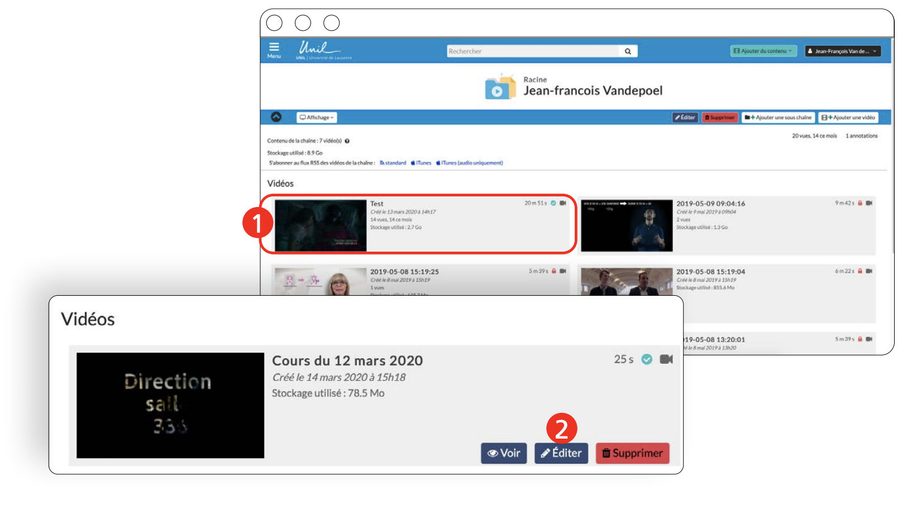Expand the Ajouter du contenu dropdown

click(763, 51)
